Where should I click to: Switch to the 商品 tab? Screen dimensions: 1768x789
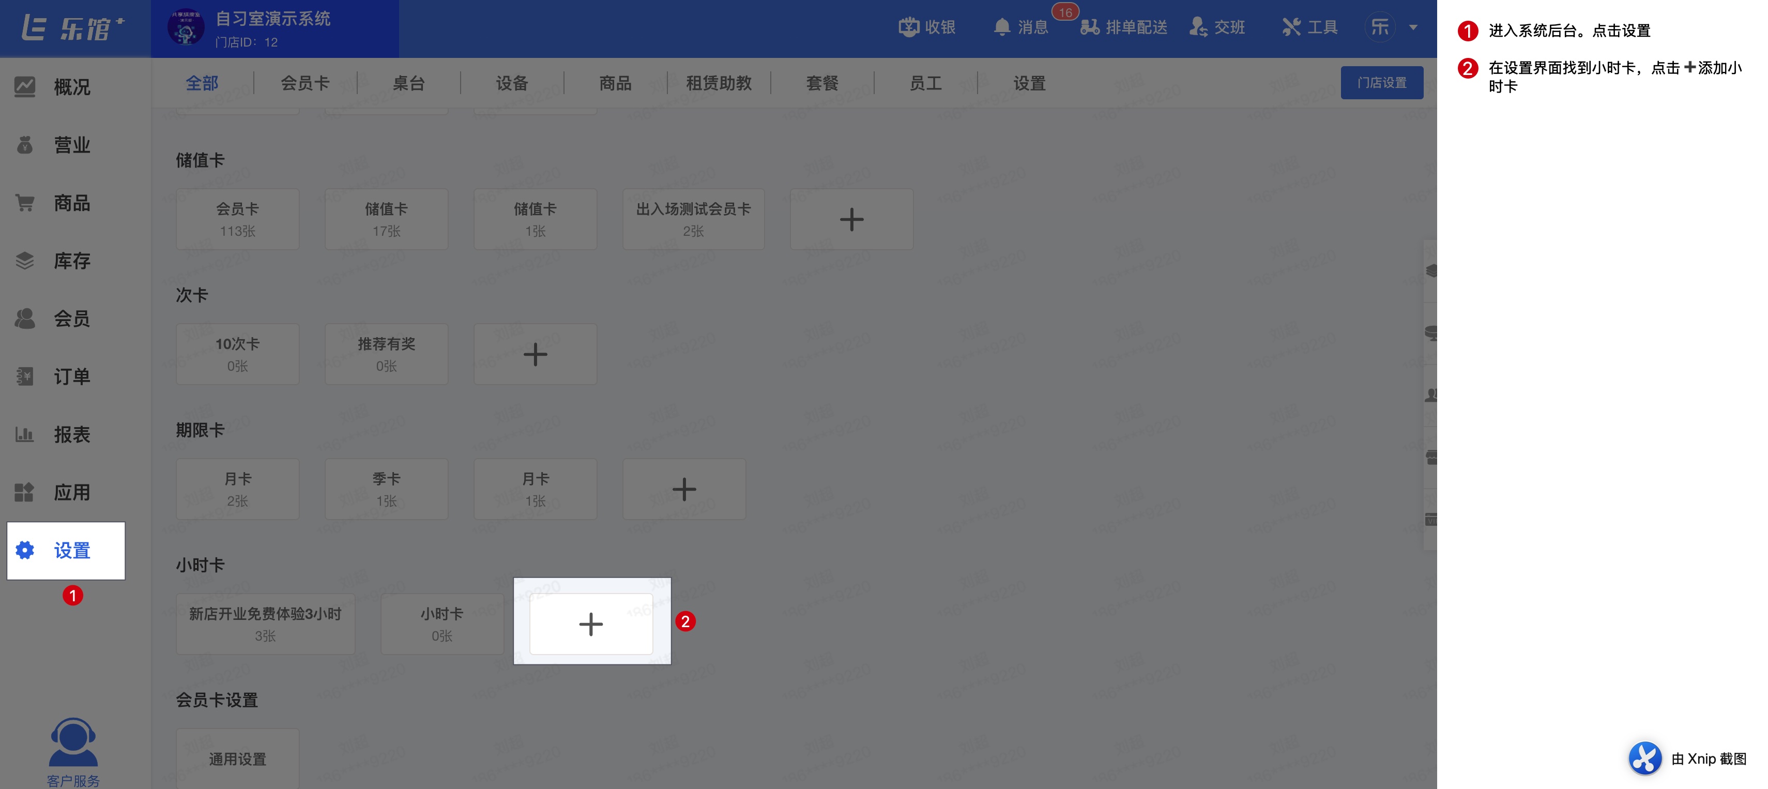tap(615, 83)
